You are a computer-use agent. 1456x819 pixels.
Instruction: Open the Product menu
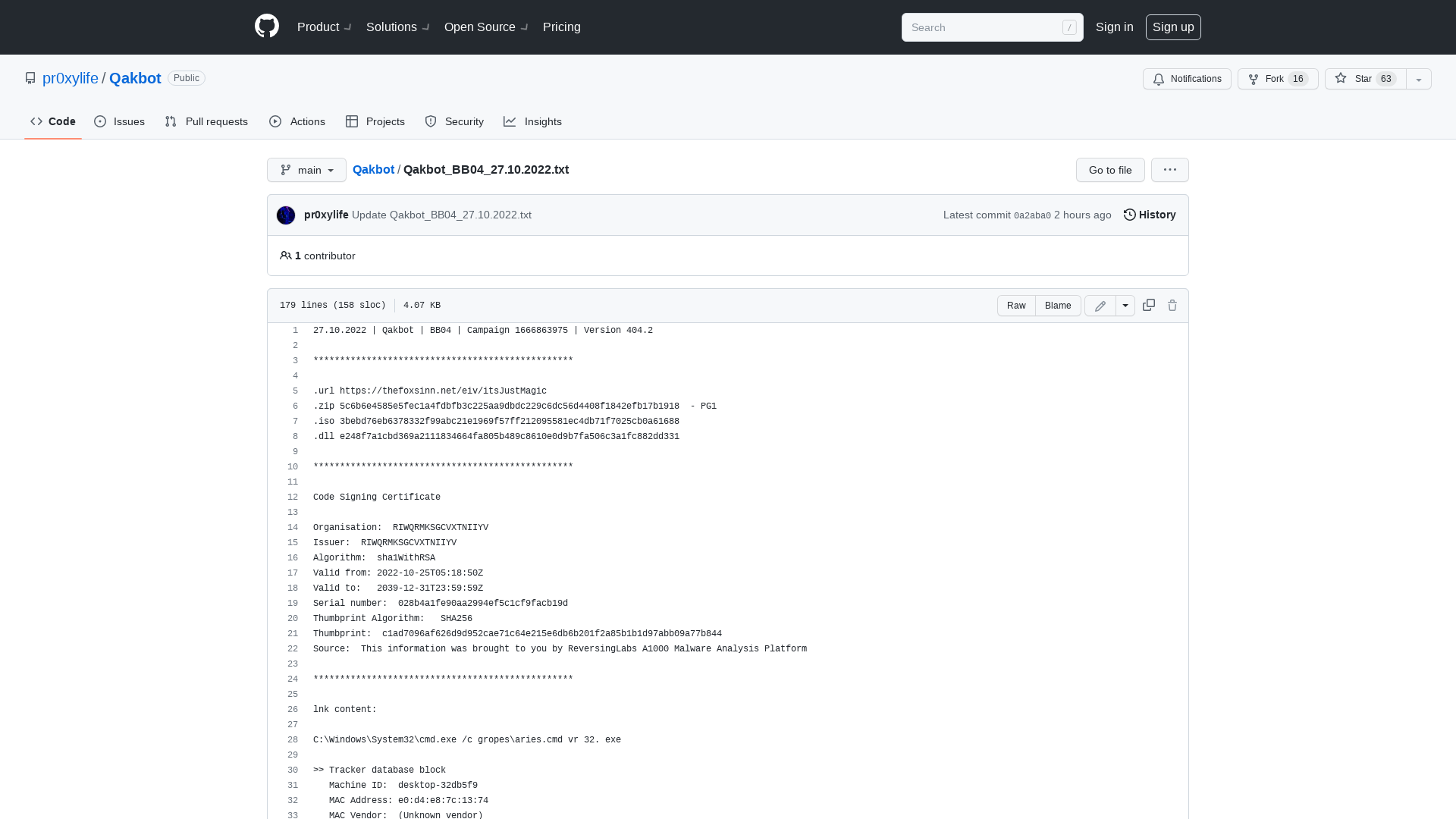click(318, 27)
